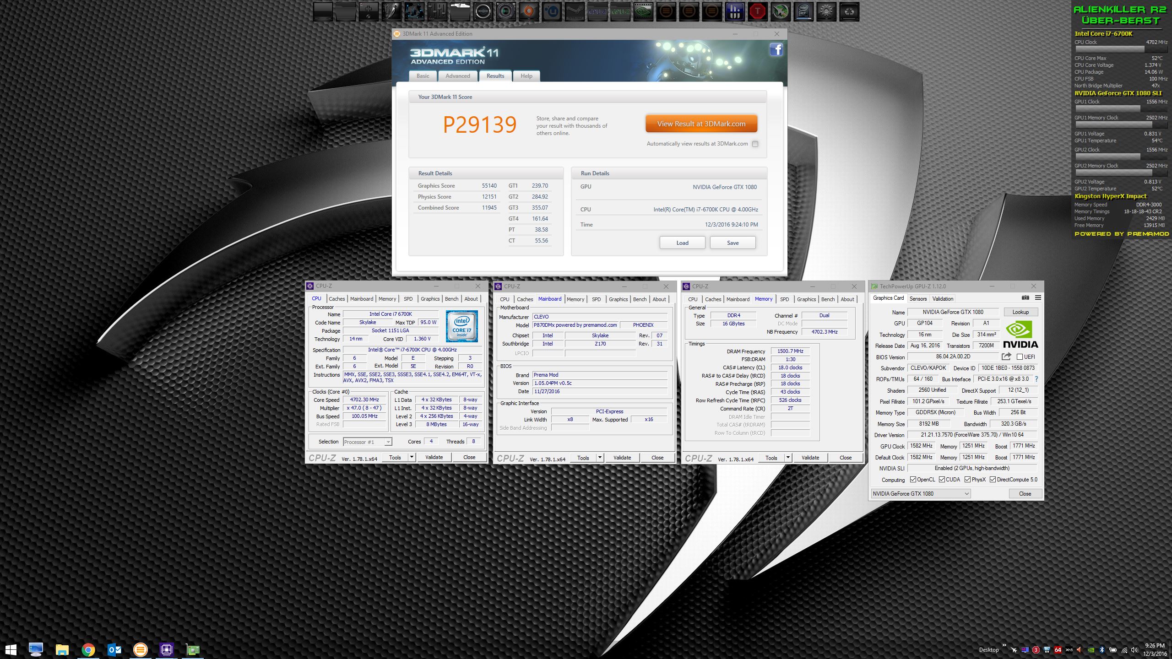The image size is (1172, 659).
Task: Open the GPU-Z shortcut in the top dock
Action: [620, 12]
